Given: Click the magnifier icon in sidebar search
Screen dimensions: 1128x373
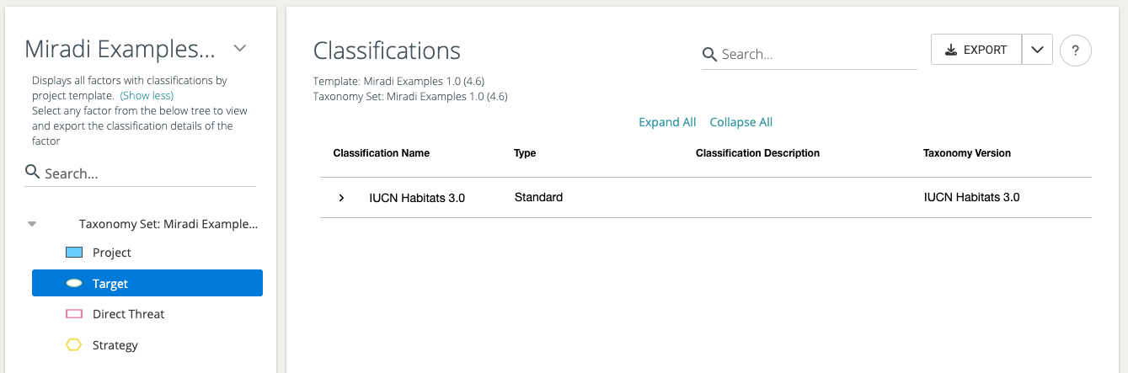Looking at the screenshot, I should pyautogui.click(x=33, y=173).
